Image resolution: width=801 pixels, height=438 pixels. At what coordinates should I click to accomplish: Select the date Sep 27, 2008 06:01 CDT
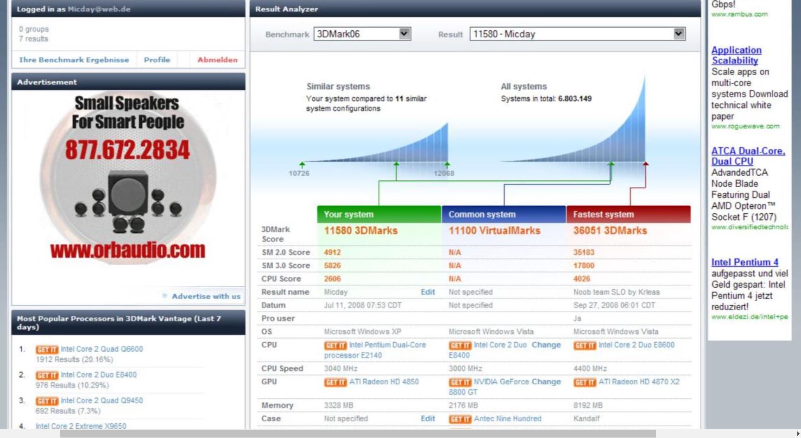click(x=614, y=305)
